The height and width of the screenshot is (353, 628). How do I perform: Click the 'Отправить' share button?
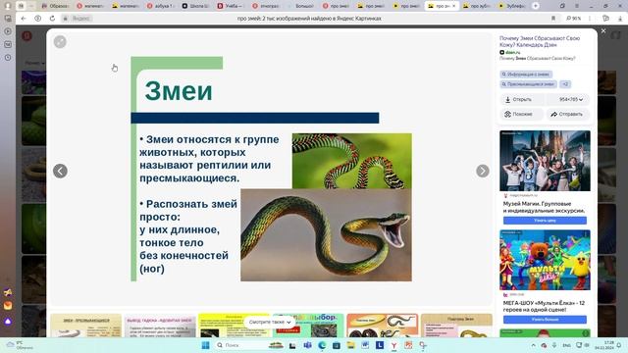pyautogui.click(x=568, y=114)
